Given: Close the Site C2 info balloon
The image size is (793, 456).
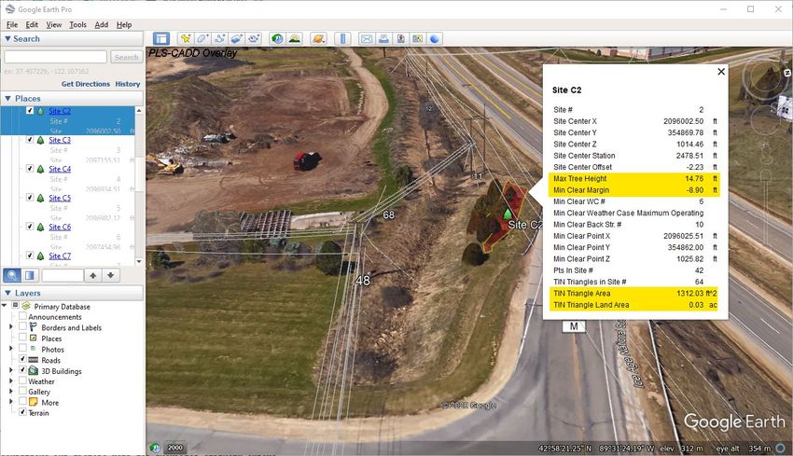Looking at the screenshot, I should point(721,72).
